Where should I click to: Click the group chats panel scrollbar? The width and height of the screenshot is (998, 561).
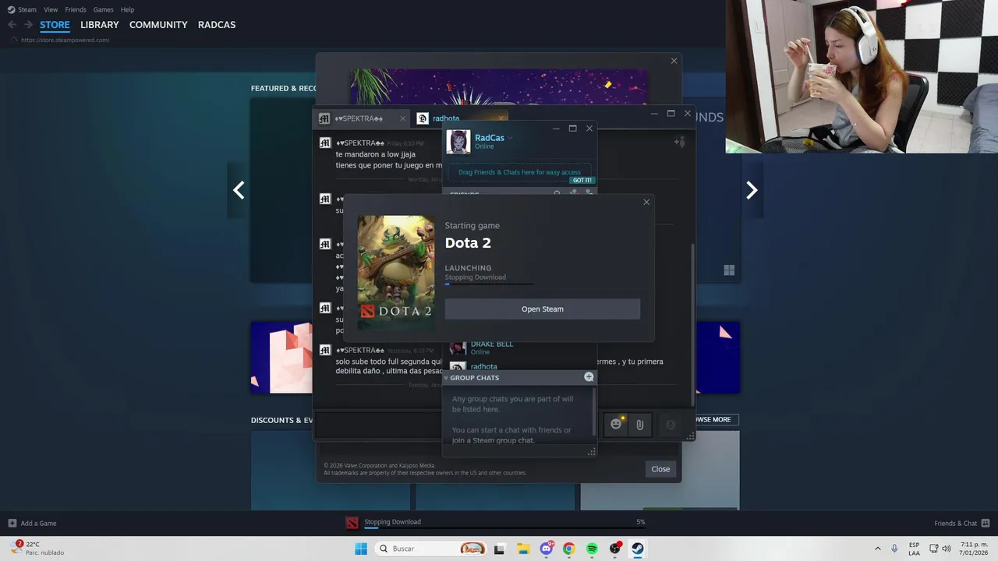pyautogui.click(x=594, y=410)
